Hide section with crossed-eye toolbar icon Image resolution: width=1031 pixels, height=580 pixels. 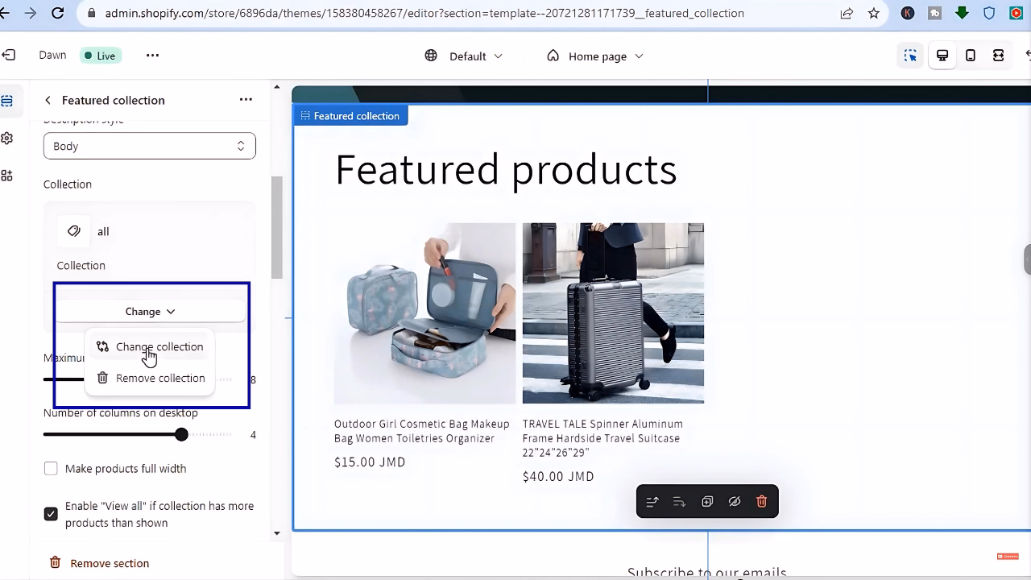(x=735, y=501)
